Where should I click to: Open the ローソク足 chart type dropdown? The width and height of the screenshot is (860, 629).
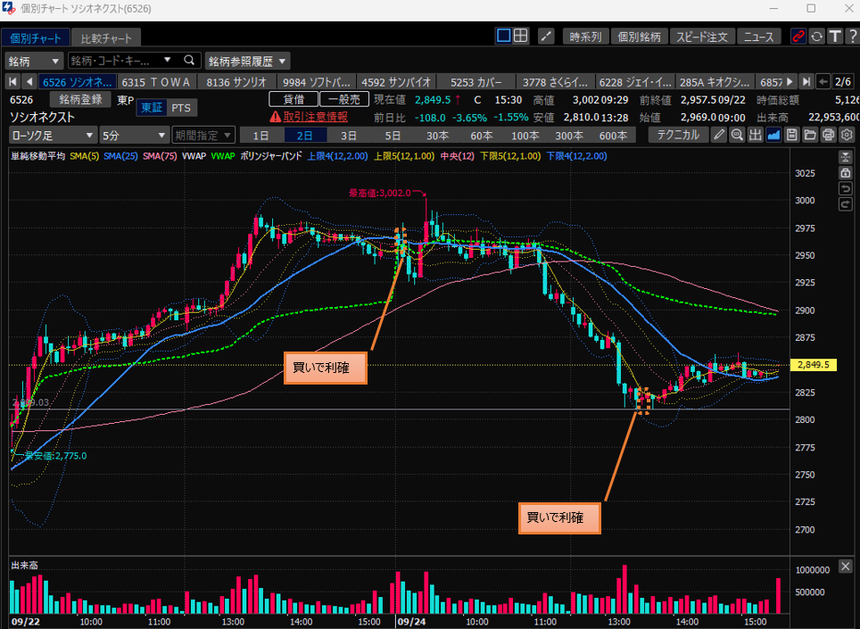(52, 136)
